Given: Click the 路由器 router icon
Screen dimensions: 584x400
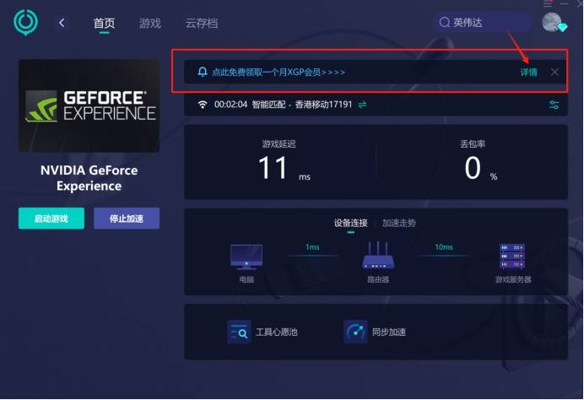Looking at the screenshot, I should pyautogui.click(x=378, y=257).
